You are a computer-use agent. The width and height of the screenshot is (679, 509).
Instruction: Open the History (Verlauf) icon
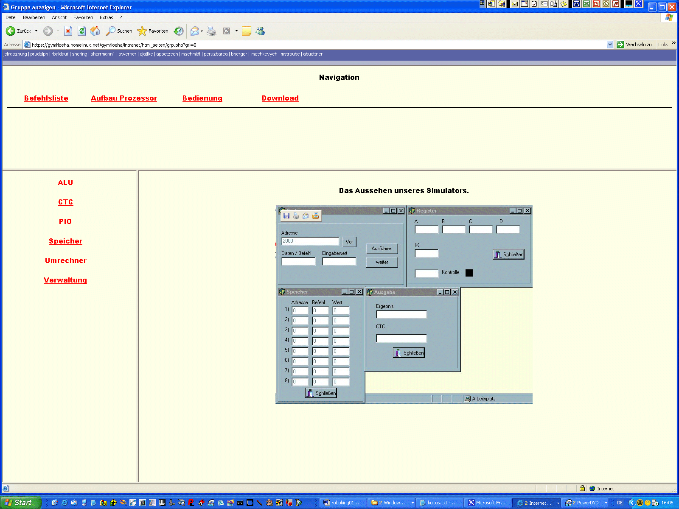(179, 31)
